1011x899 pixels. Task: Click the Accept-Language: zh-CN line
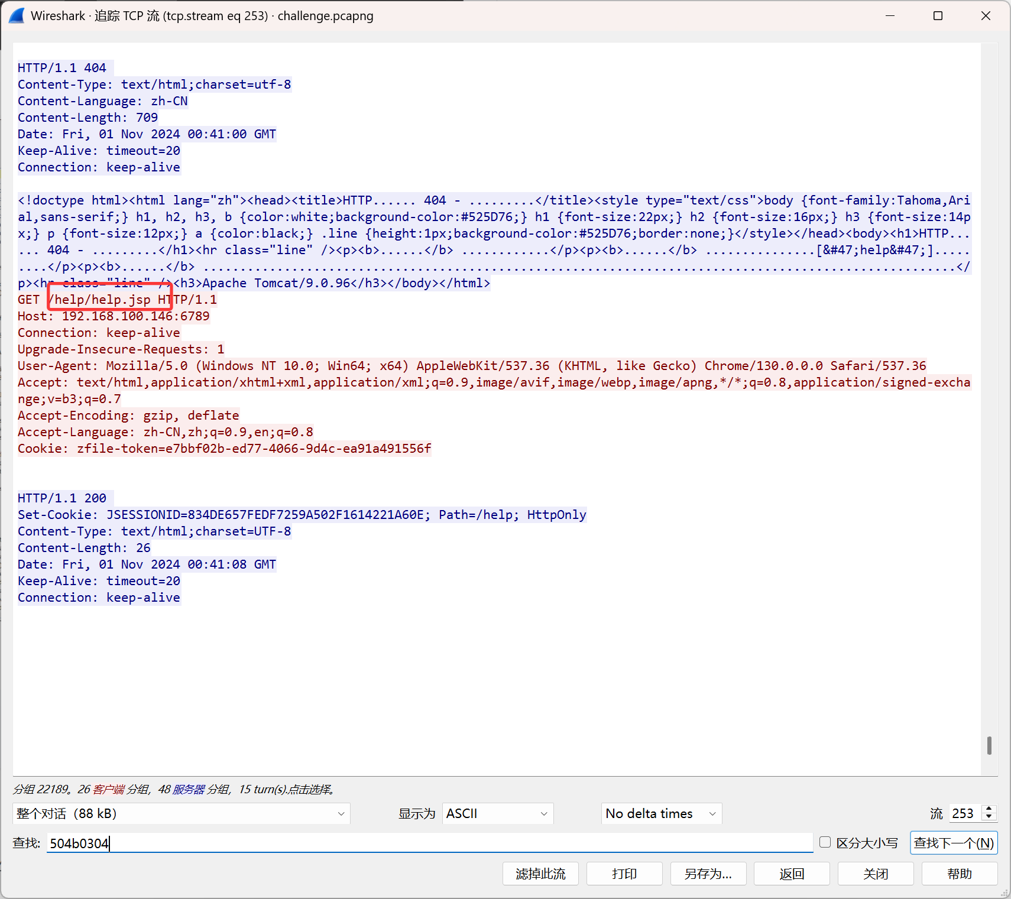pos(166,432)
